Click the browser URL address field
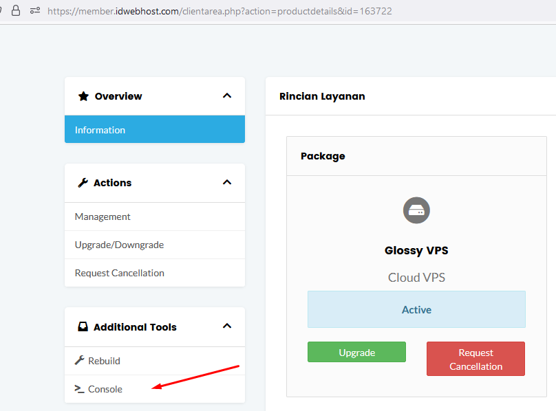556x411 pixels. (x=220, y=11)
